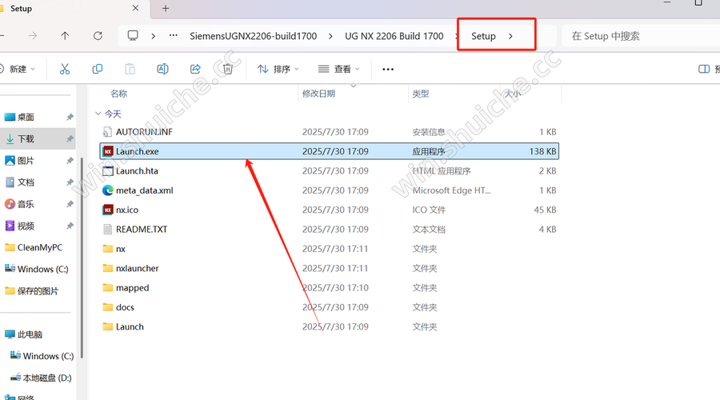Click the nxlauncher folder icon

coord(108,268)
